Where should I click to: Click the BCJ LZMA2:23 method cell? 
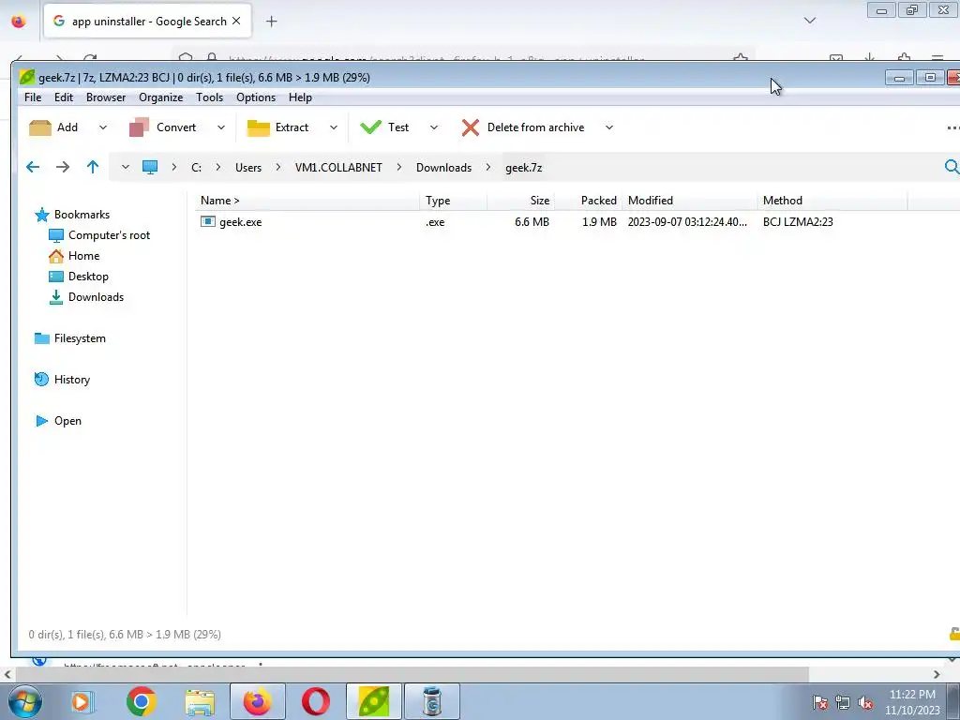799,222
